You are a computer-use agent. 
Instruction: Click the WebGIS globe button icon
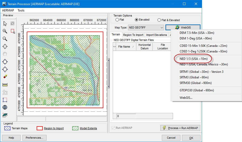[x=177, y=27]
